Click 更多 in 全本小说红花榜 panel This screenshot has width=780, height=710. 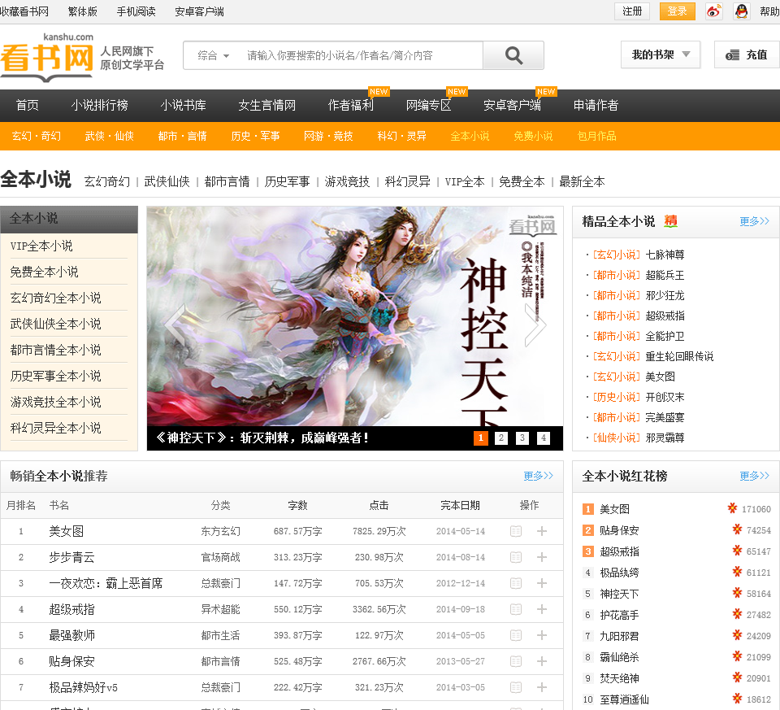coord(754,476)
